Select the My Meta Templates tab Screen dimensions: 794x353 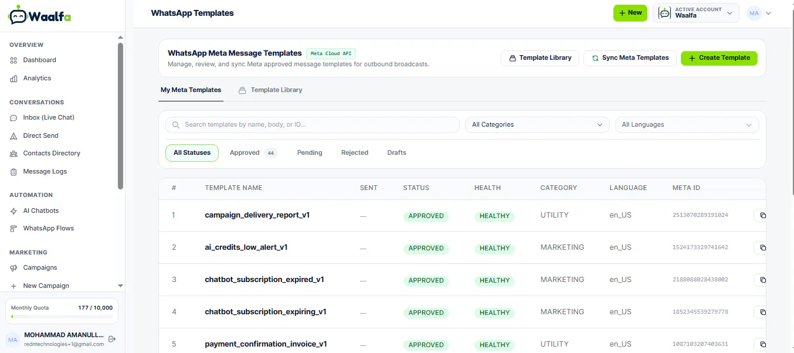(191, 90)
